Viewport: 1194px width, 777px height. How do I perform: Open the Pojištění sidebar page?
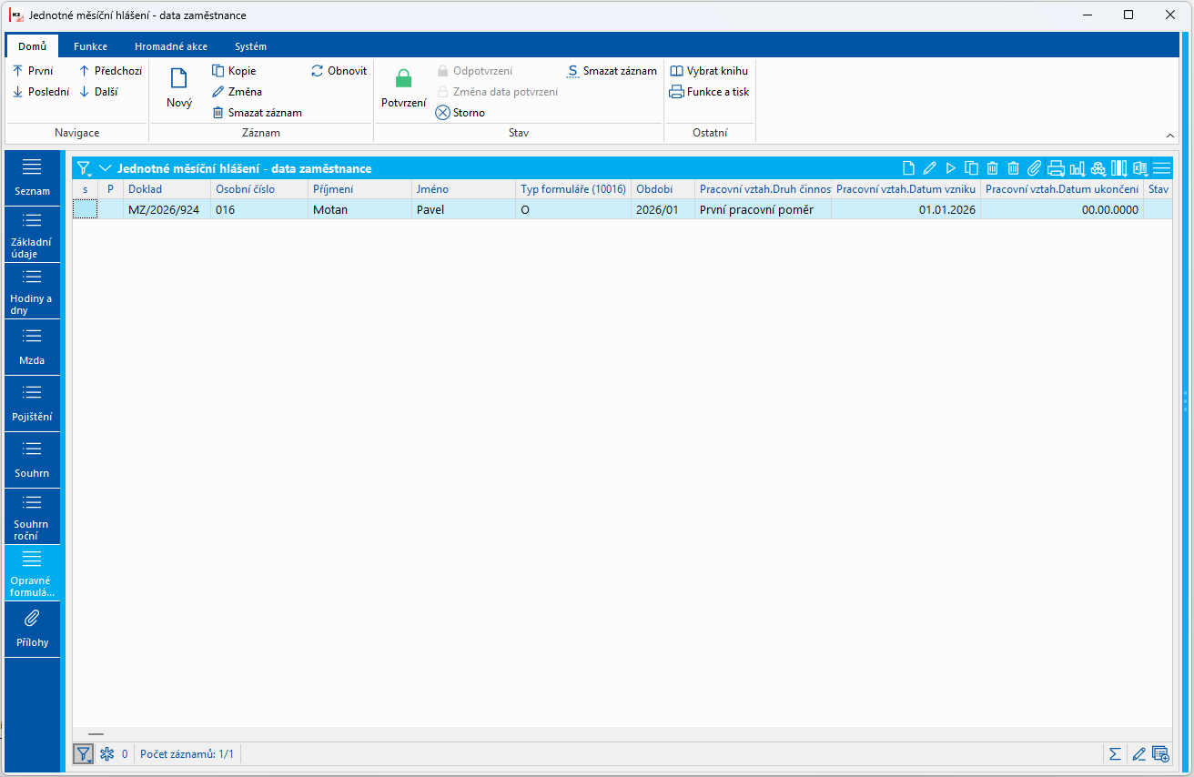[x=32, y=404]
